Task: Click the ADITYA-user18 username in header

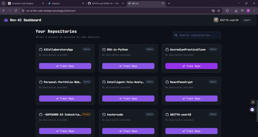Action: coord(229,20)
